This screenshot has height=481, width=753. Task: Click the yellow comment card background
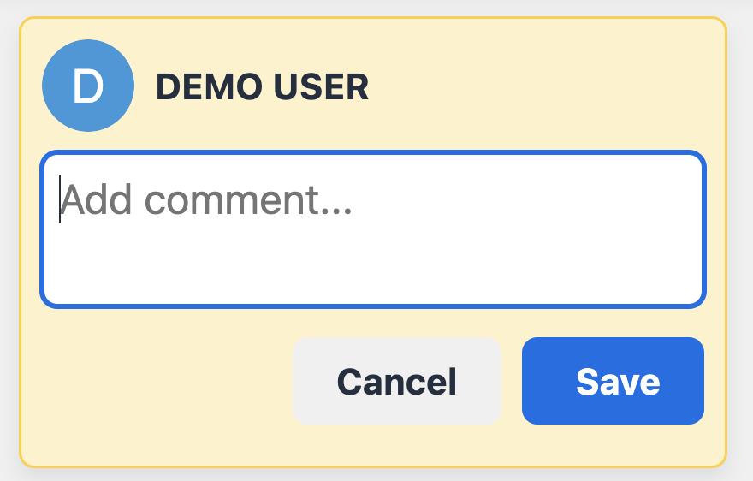pos(154,394)
